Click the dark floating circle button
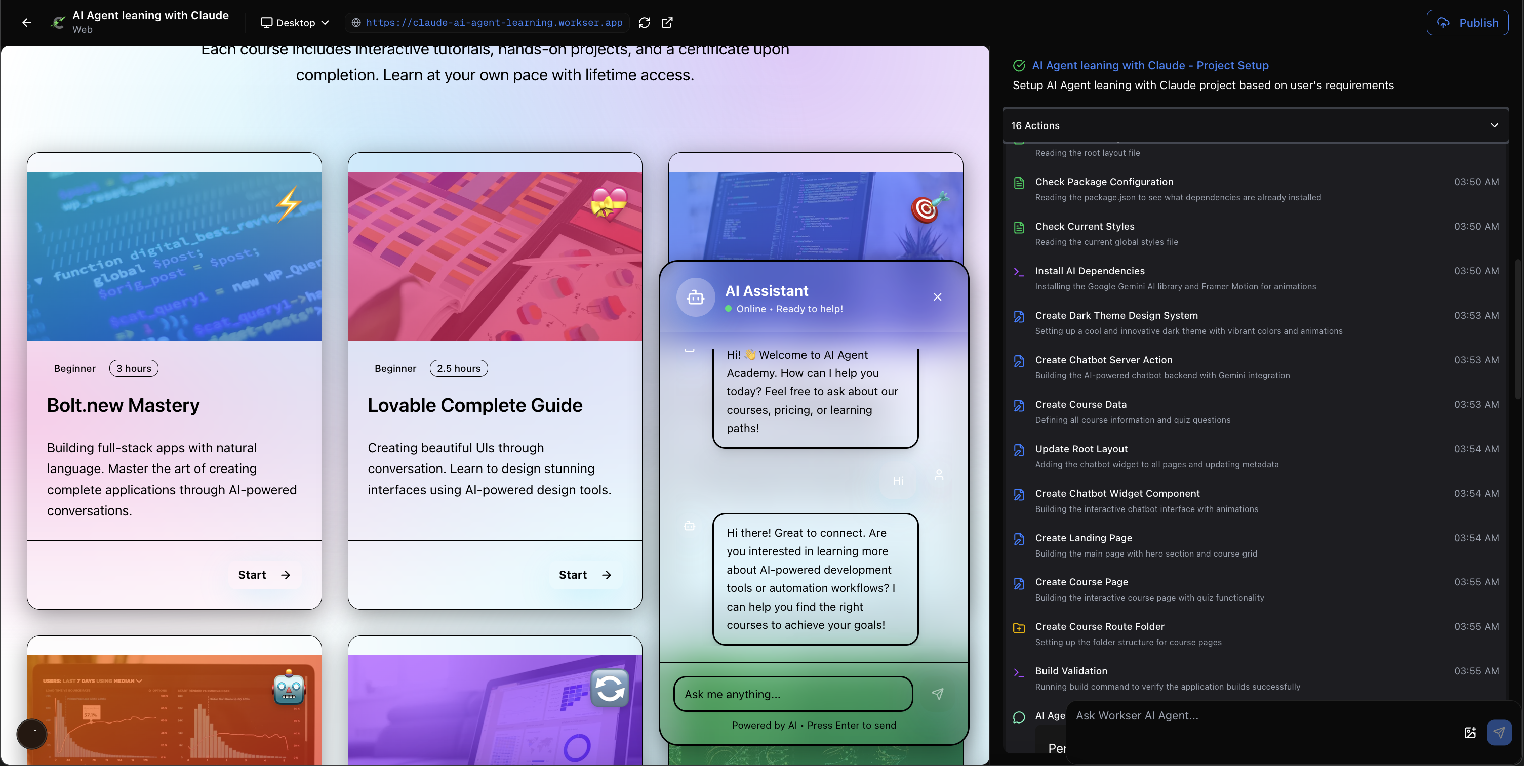The height and width of the screenshot is (766, 1524). point(32,734)
